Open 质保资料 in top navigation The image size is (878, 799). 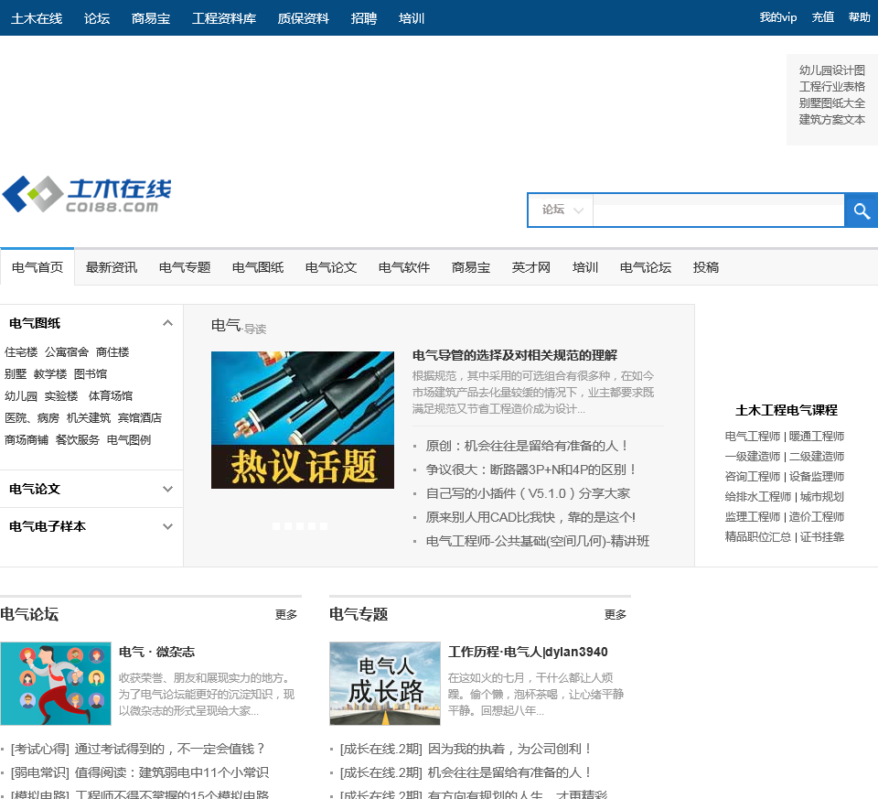pos(304,18)
